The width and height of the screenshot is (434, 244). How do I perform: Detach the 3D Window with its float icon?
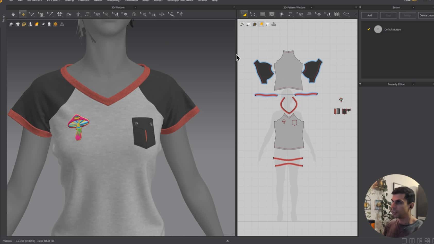pyautogui.click(x=234, y=7)
